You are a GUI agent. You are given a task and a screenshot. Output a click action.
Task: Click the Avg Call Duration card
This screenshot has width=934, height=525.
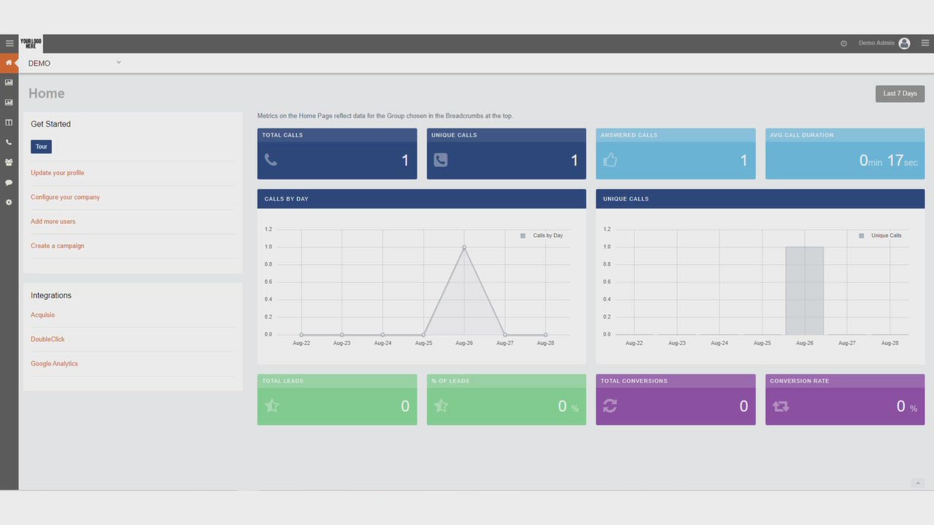(x=845, y=154)
